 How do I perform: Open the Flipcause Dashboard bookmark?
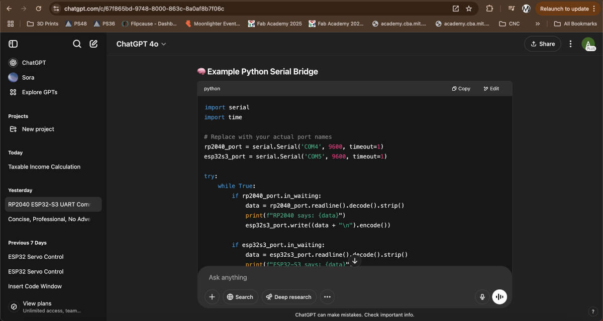pos(150,24)
